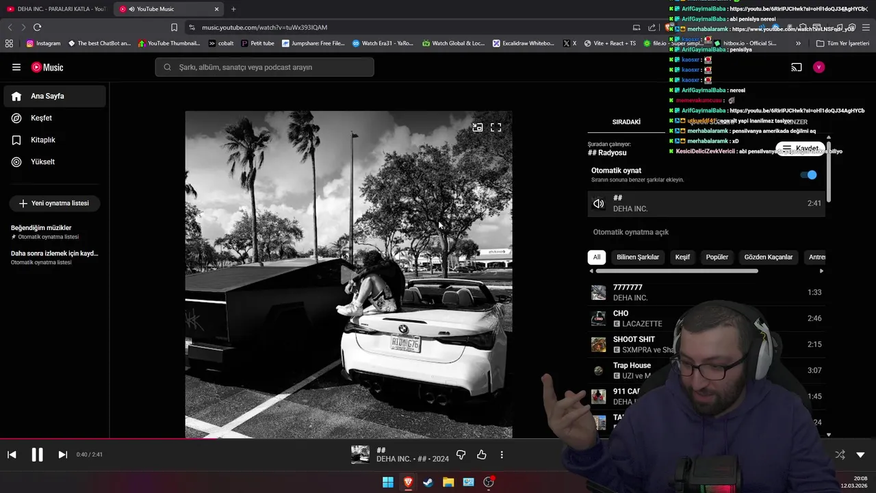Image resolution: width=876 pixels, height=493 pixels.
Task: Open the Tüm Yer İşaretleri folder
Action: coord(843,43)
